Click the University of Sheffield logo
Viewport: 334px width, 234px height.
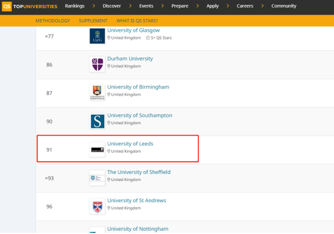pos(97,178)
